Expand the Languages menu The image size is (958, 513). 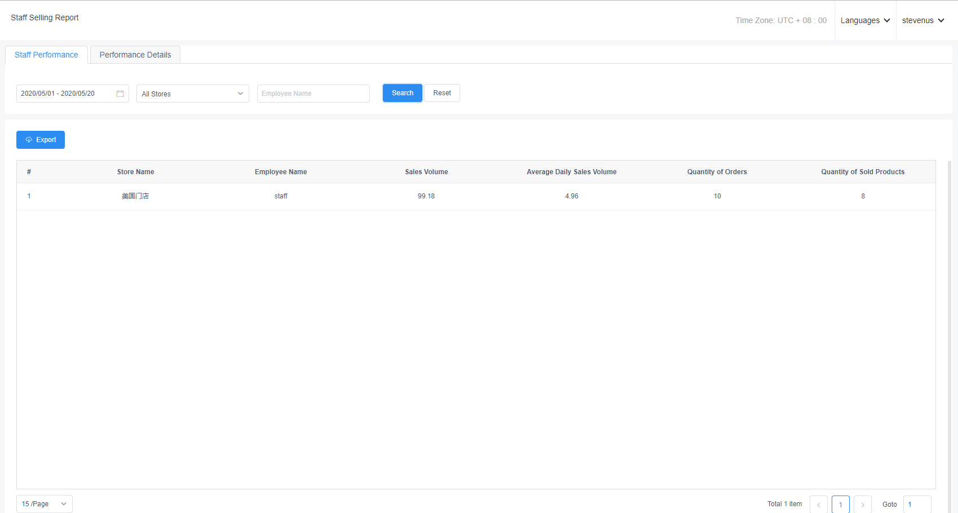point(865,20)
